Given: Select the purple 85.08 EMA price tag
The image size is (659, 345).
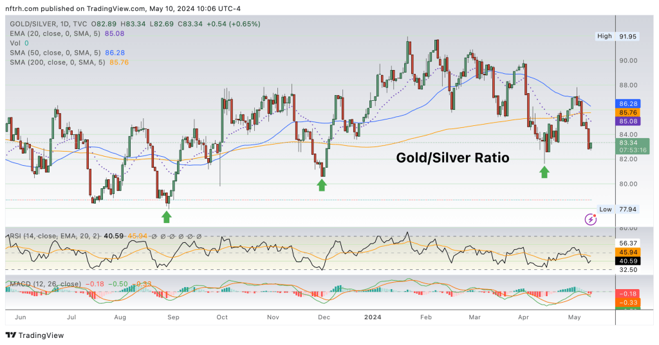Looking at the screenshot, I should click(629, 121).
